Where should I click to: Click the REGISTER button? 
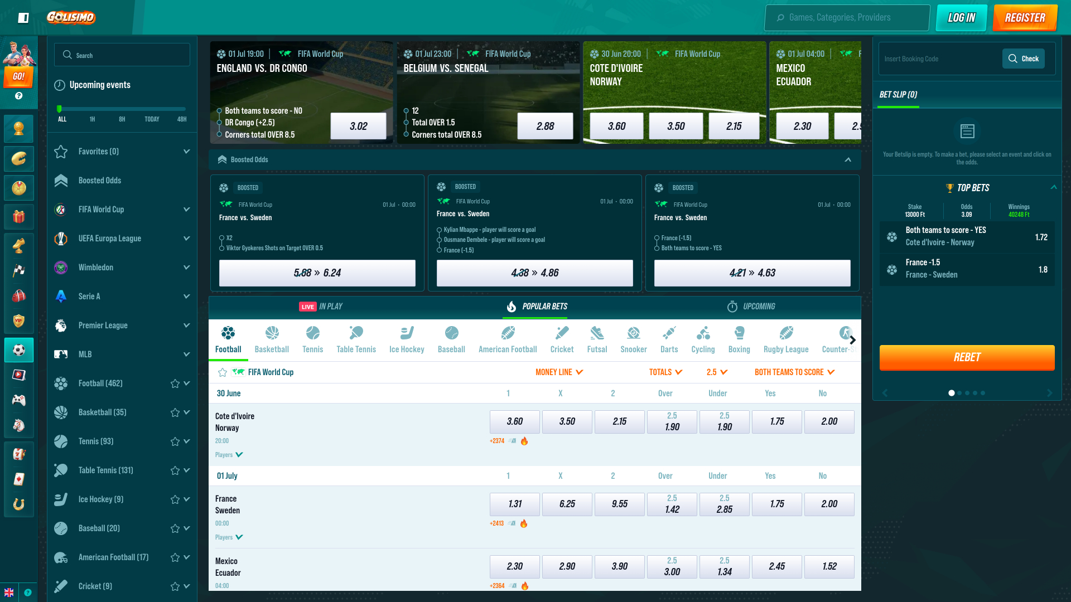pyautogui.click(x=1025, y=18)
